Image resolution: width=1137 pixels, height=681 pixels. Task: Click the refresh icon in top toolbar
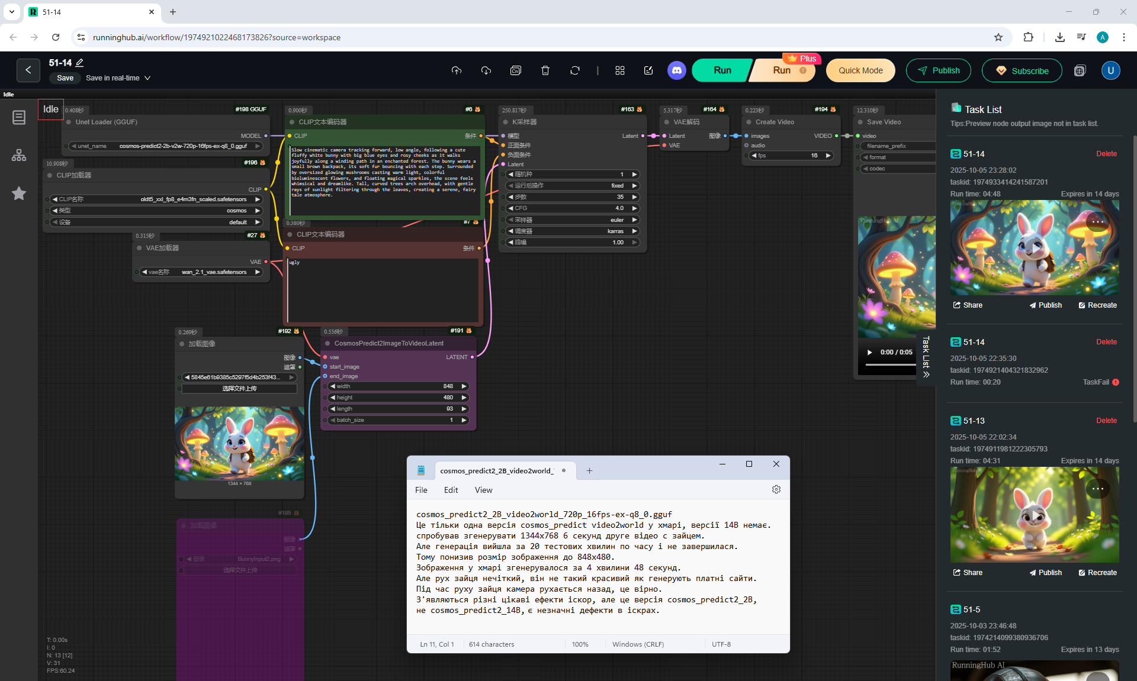575,70
